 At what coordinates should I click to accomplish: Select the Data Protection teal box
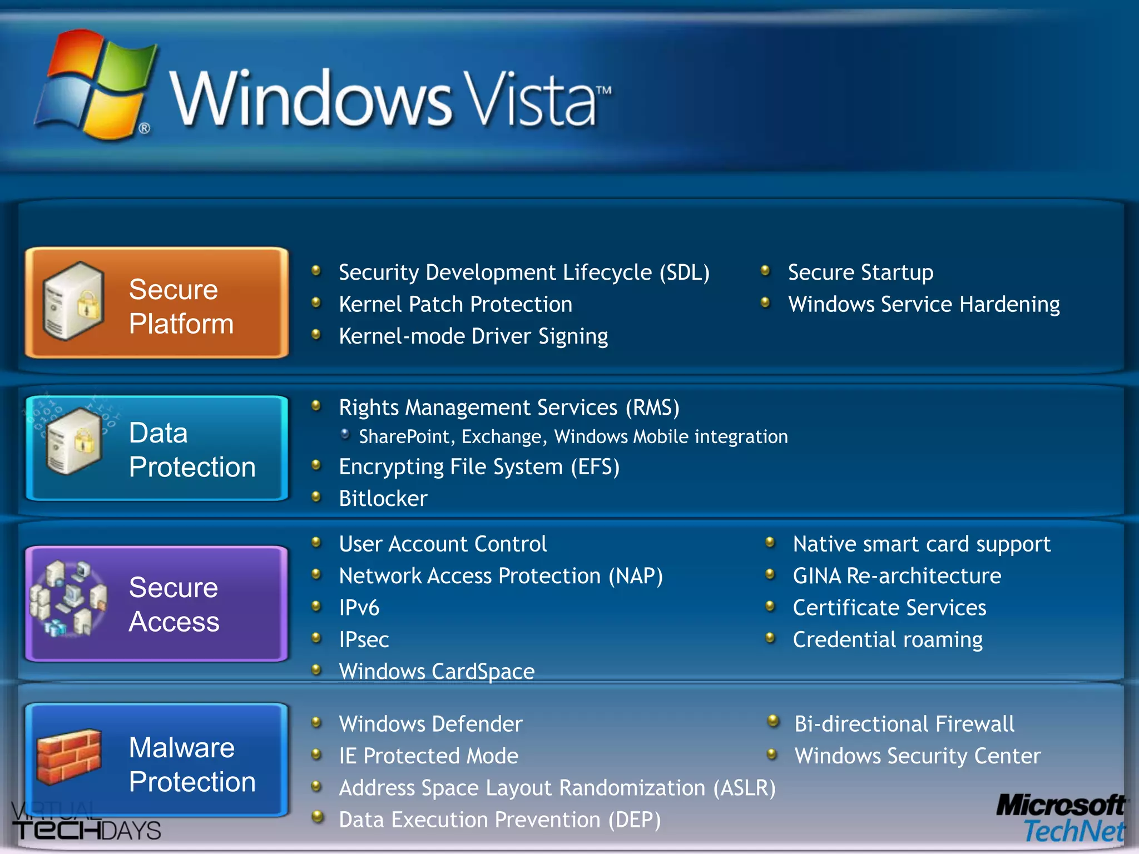[157, 448]
